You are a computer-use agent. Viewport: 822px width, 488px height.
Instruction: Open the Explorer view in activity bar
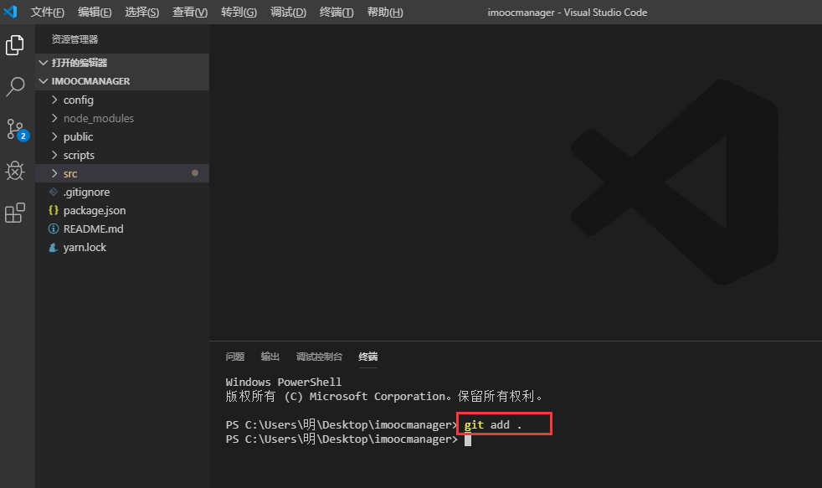(x=15, y=45)
